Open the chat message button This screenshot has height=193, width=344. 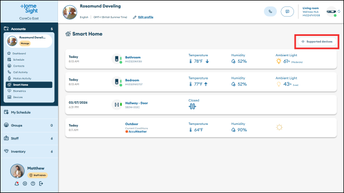click(287, 11)
